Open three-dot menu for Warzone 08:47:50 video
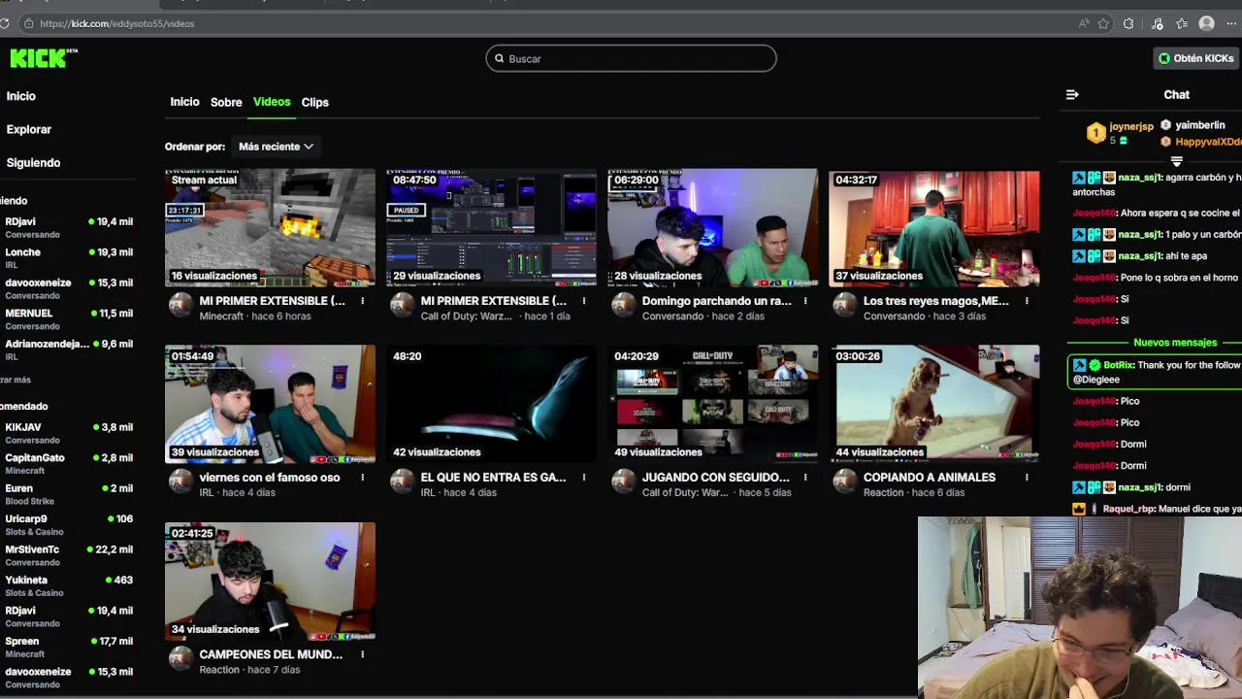Image resolution: width=1242 pixels, height=699 pixels. 583,301
